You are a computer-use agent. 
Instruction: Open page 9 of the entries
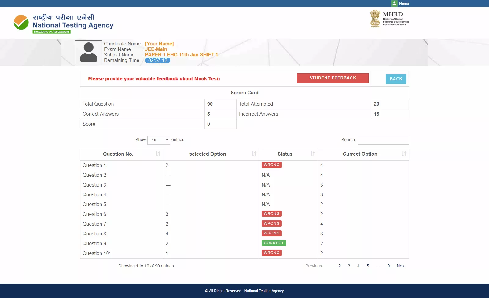(x=388, y=266)
